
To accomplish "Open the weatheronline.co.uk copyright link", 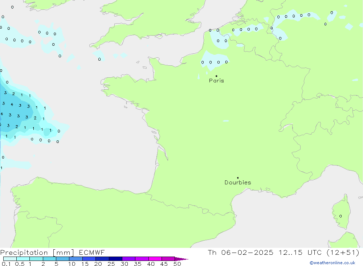I will [332, 263].
